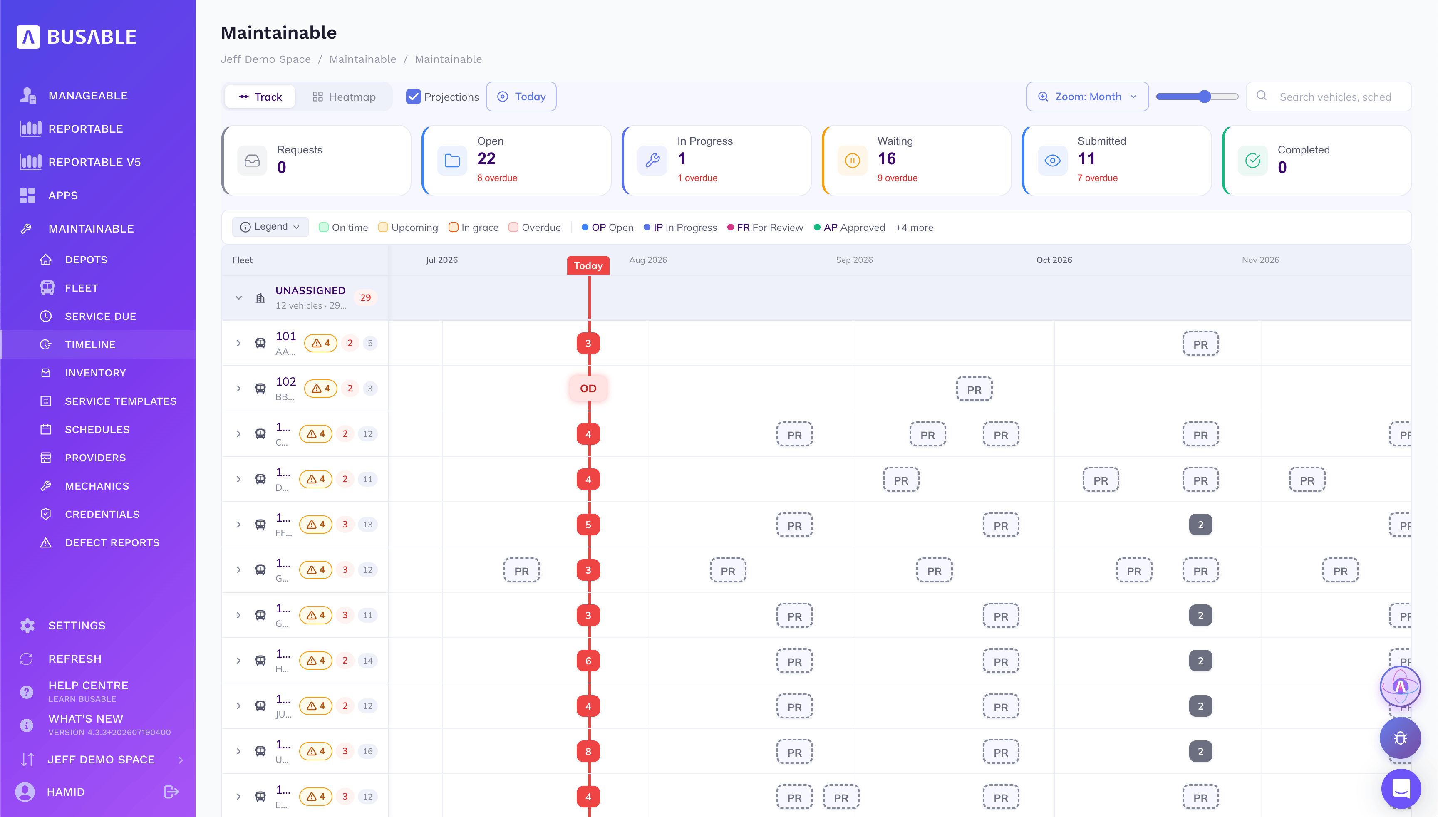
Task: Toggle the OP Open status filter
Action: (607, 227)
